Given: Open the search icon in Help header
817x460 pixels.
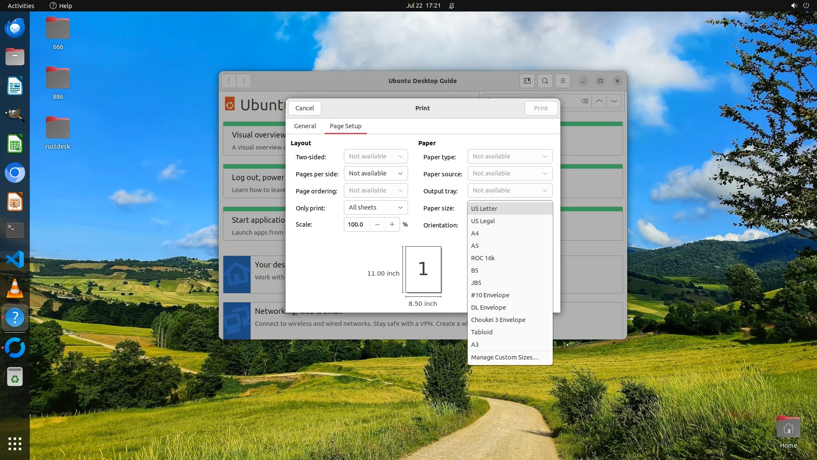Looking at the screenshot, I should click(x=545, y=81).
